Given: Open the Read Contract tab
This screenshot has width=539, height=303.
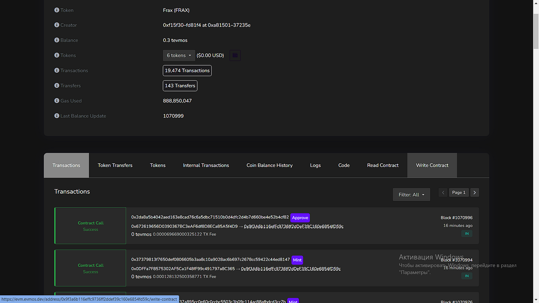Looking at the screenshot, I should pyautogui.click(x=383, y=165).
